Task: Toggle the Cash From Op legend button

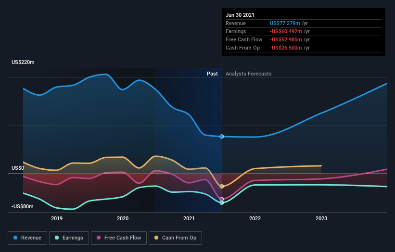Action: tap(175, 238)
